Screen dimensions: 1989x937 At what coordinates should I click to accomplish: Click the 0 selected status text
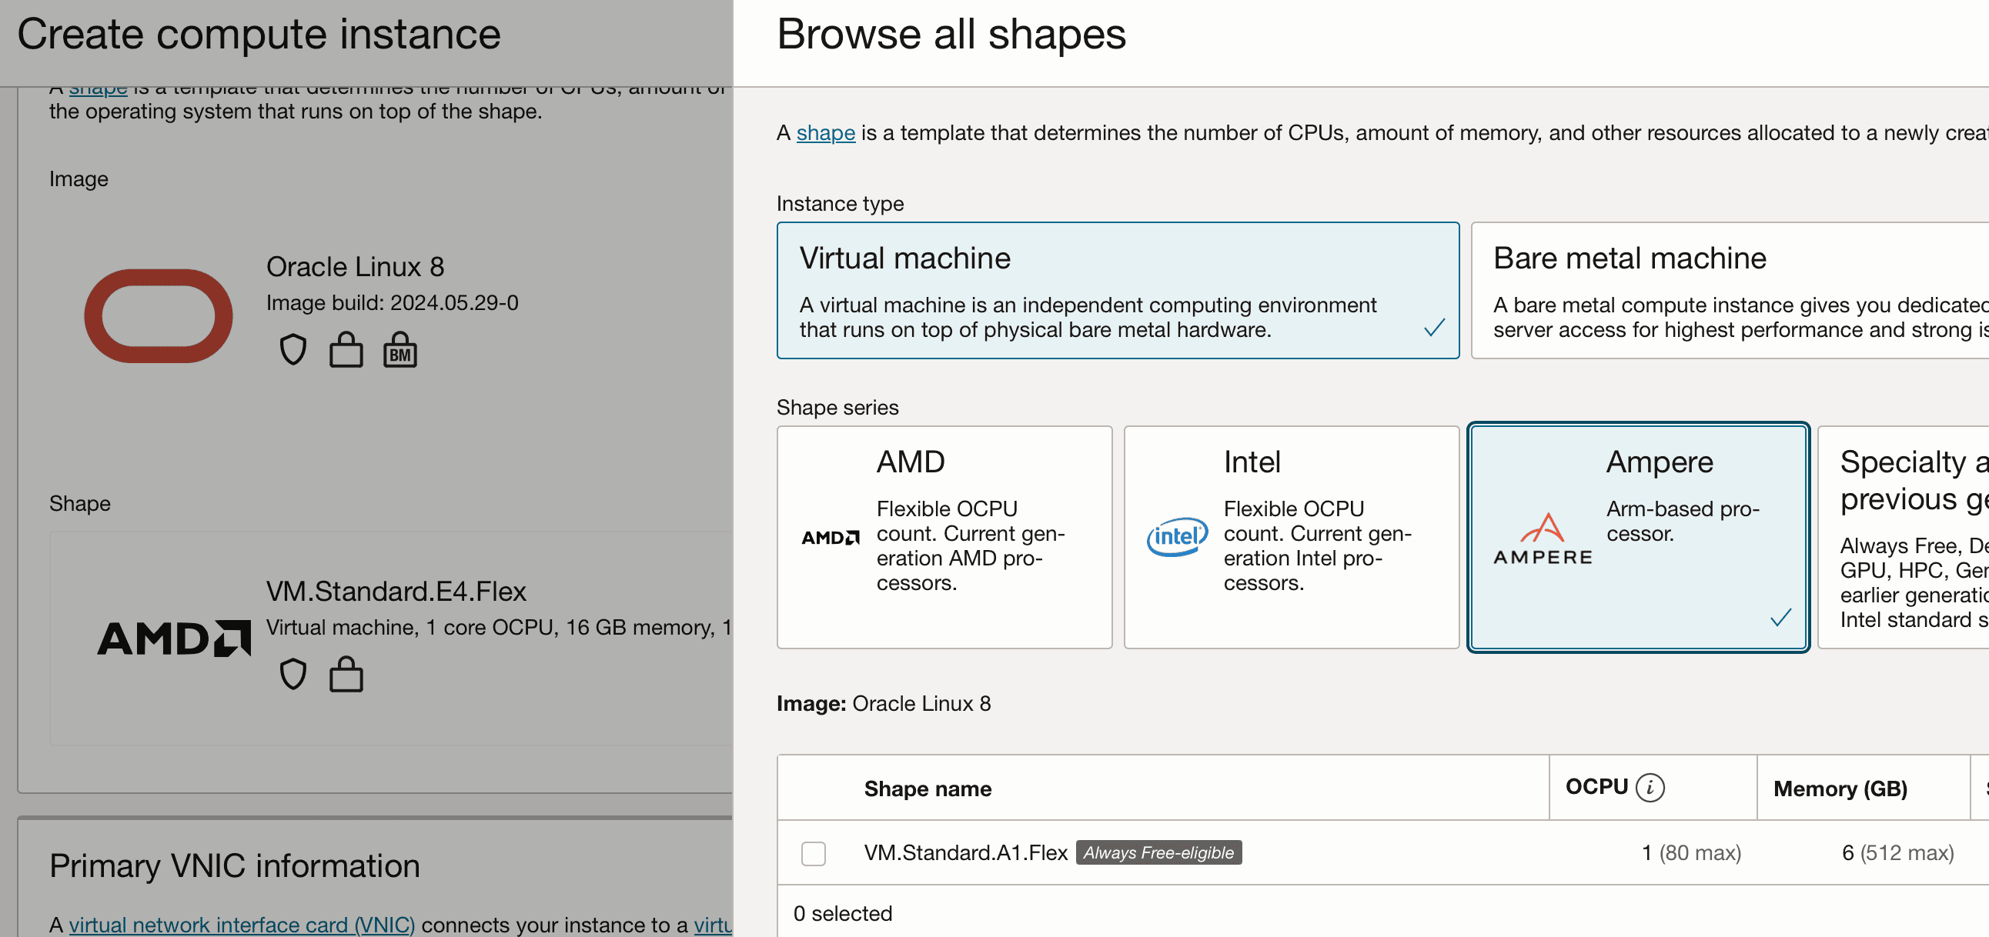coord(842,914)
